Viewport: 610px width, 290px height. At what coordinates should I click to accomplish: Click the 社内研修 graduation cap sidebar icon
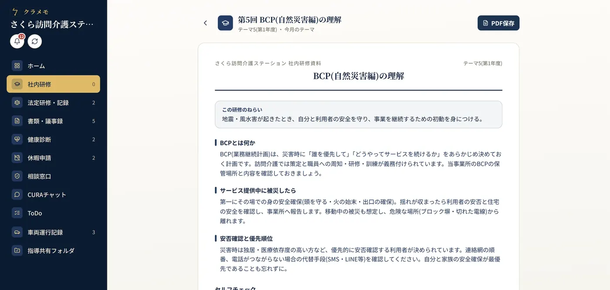click(x=17, y=84)
